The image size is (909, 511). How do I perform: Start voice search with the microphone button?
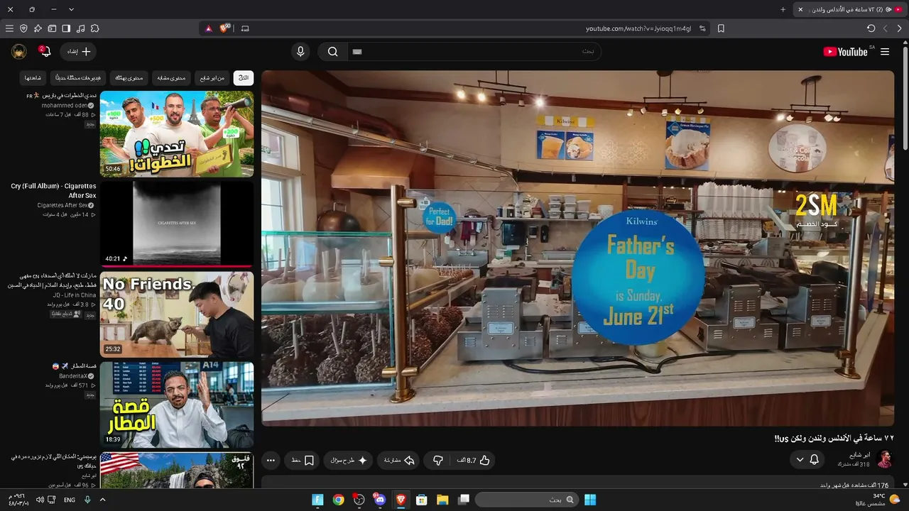coord(300,52)
